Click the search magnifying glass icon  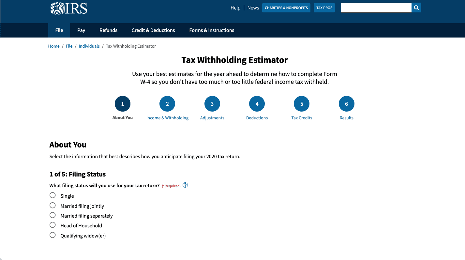[416, 8]
